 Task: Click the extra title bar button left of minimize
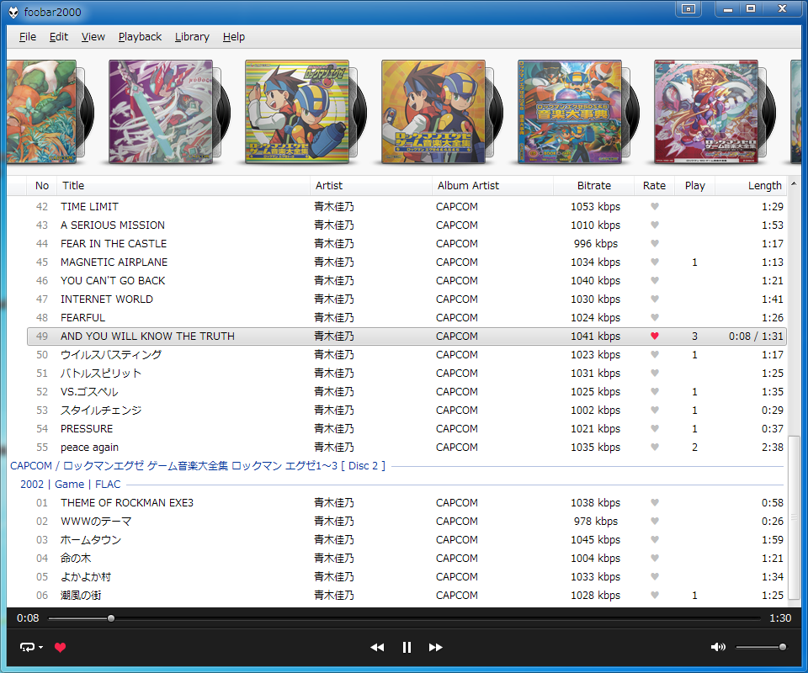click(688, 8)
